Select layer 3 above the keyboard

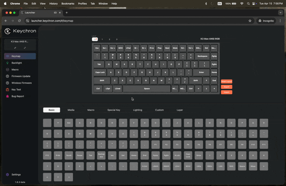coord(117,39)
